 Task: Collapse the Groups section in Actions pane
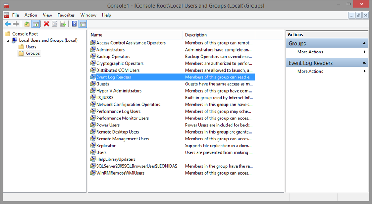364,44
